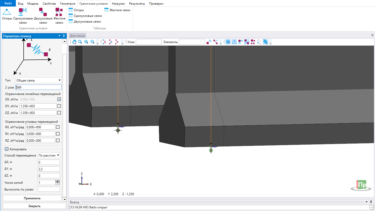The image size is (375, 211).
Task: Open the Вывод panel options arrow
Action: (367, 202)
